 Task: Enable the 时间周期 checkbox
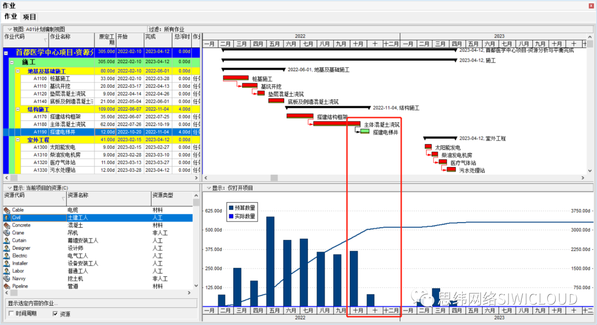pos(11,313)
